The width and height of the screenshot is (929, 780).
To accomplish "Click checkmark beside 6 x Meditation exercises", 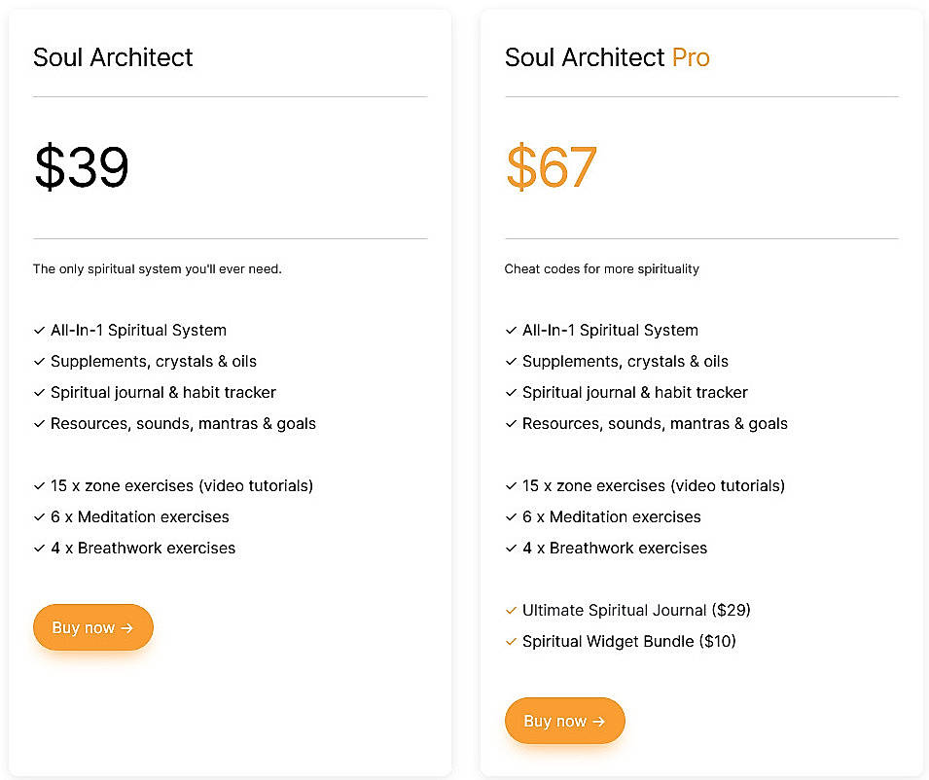I will click(39, 516).
